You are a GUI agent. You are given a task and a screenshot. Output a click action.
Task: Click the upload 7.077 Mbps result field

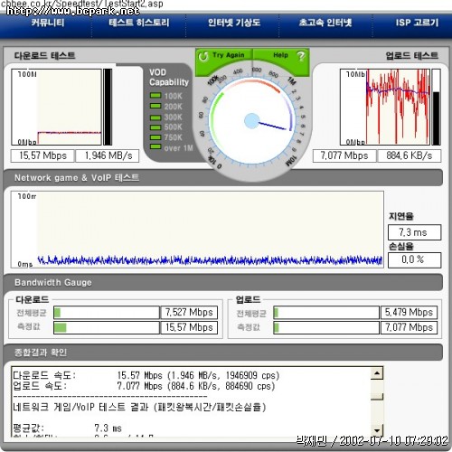pyautogui.click(x=344, y=155)
